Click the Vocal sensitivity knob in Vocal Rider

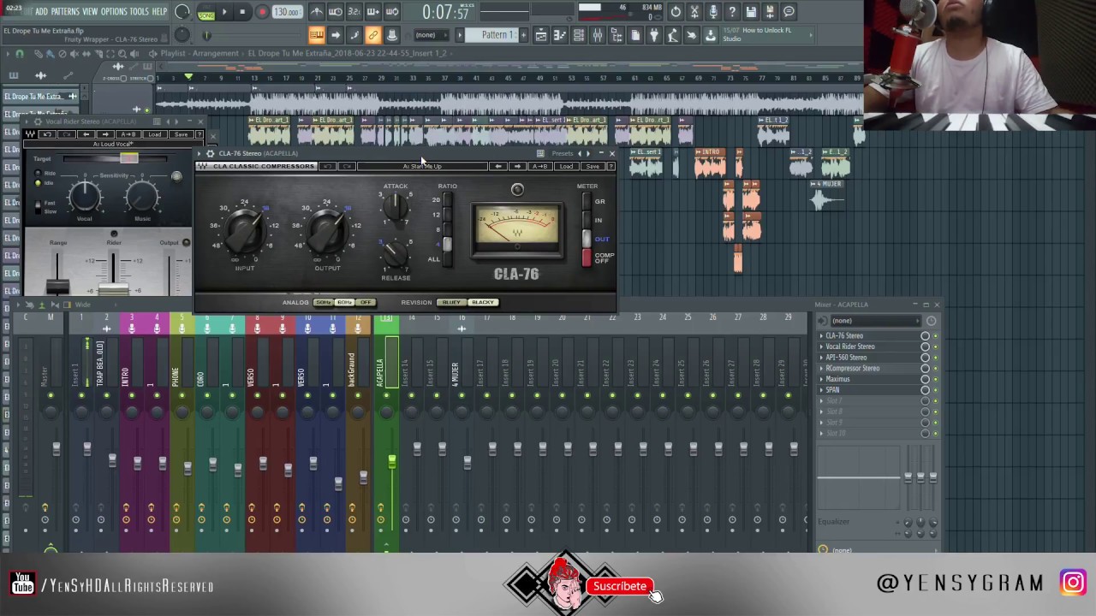[x=84, y=197]
